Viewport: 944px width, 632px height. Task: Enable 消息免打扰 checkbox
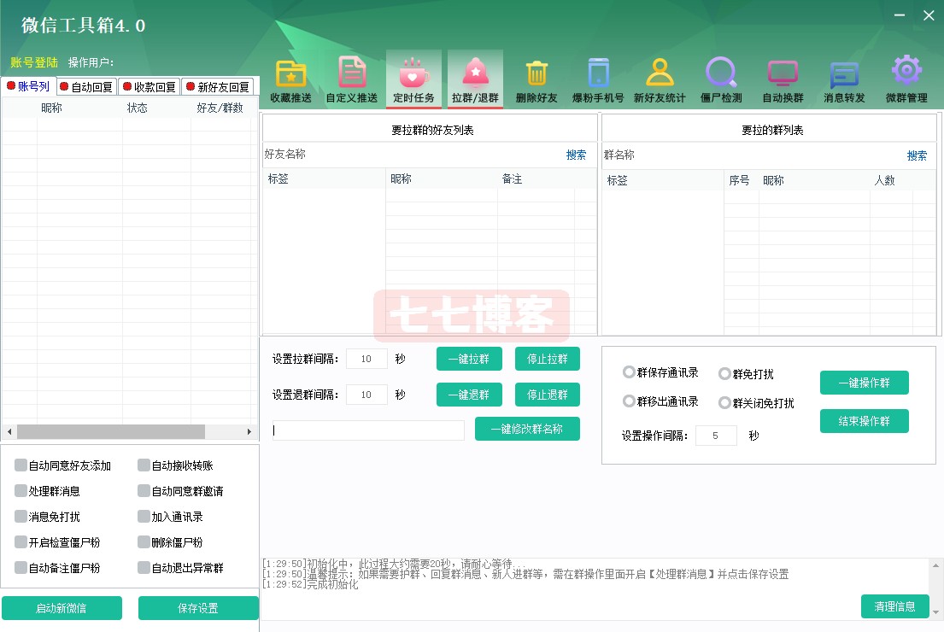pyautogui.click(x=21, y=516)
